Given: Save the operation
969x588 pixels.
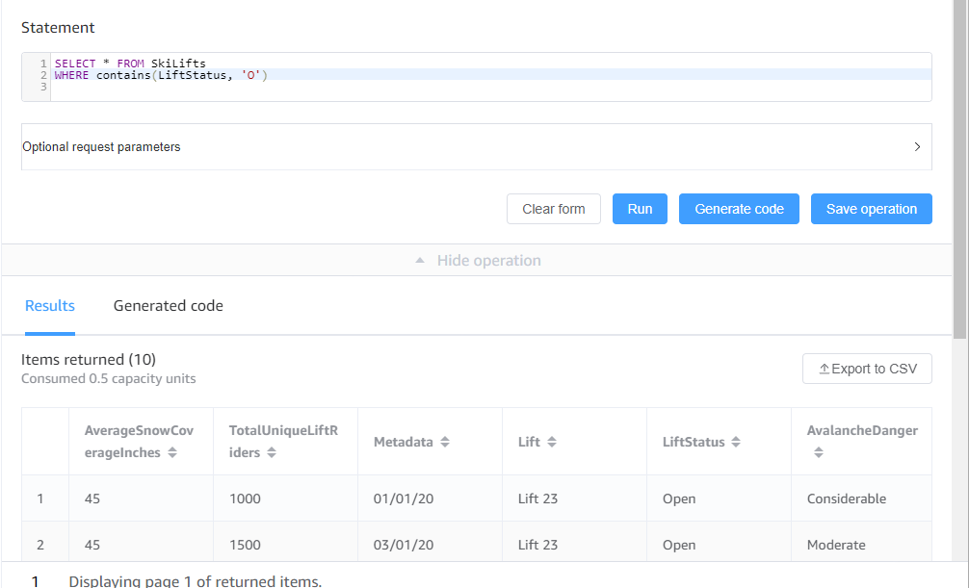Looking at the screenshot, I should (871, 208).
